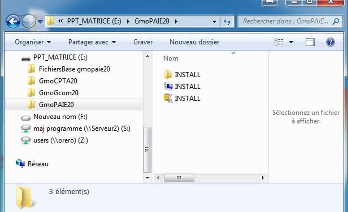Open the Partager avec dropdown menu

pos(92,42)
